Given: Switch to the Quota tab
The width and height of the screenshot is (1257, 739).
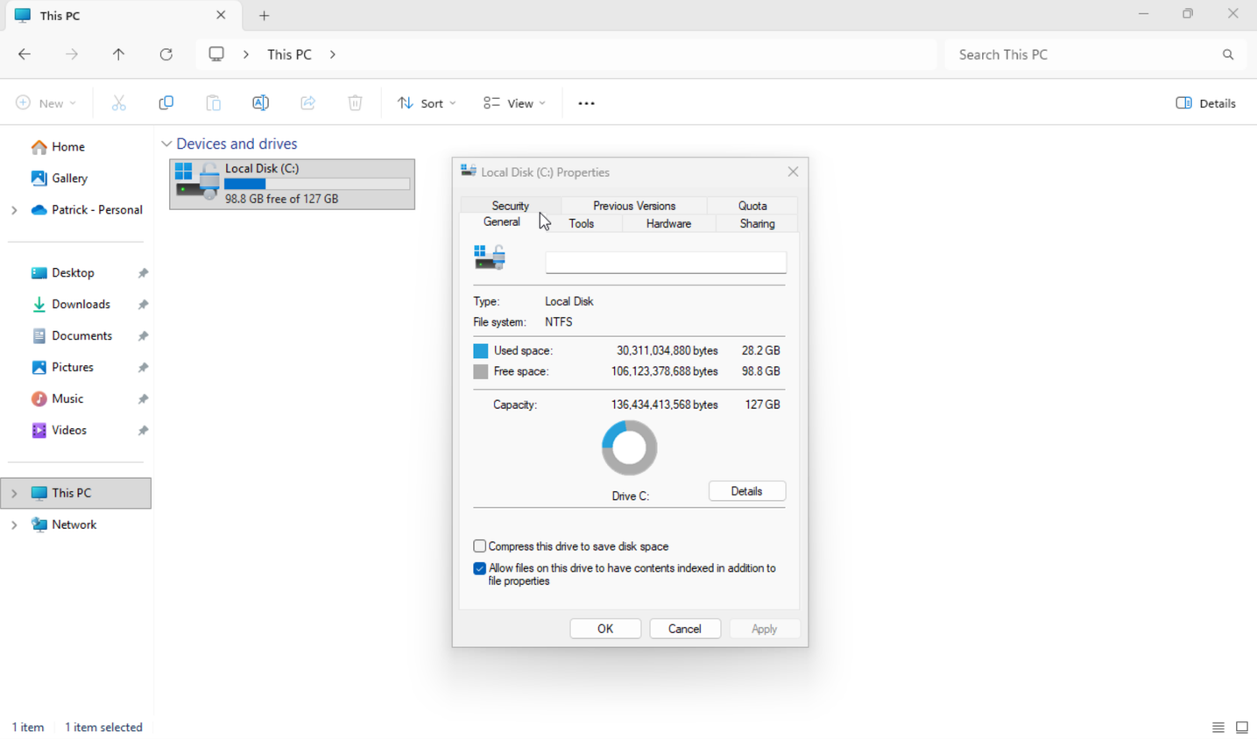Looking at the screenshot, I should pos(752,206).
